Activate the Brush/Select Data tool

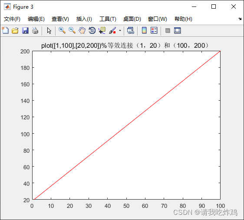112,30
